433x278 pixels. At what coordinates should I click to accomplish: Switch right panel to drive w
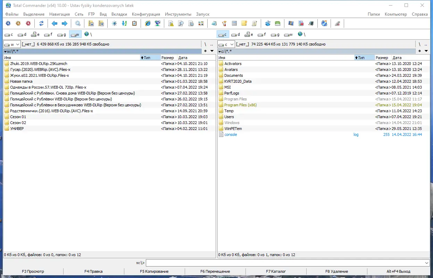coord(289,34)
